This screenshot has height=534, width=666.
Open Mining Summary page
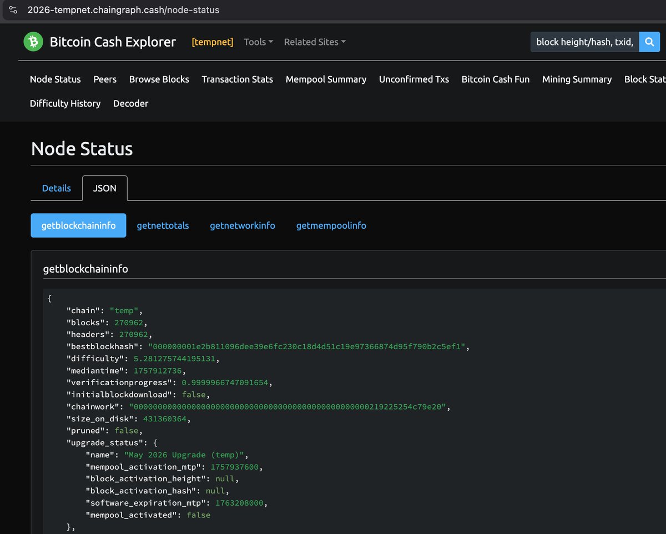coord(577,79)
